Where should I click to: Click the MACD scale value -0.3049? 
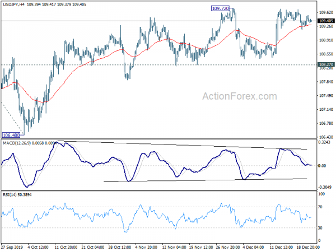pos(325,187)
